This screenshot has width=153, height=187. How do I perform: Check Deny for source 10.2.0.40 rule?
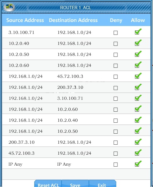pos(116,44)
